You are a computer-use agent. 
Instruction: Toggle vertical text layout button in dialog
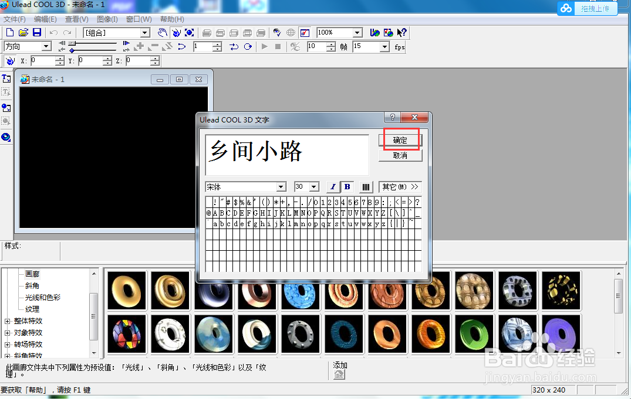pos(366,187)
